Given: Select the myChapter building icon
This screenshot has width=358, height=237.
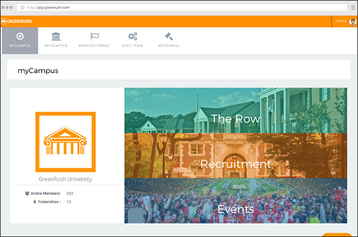Looking at the screenshot, I should click(x=56, y=36).
